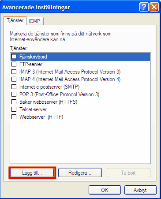Select the Webbserver (HTTP) list entry text
Viewport: 161px width, 199px height.
pos(41,117)
